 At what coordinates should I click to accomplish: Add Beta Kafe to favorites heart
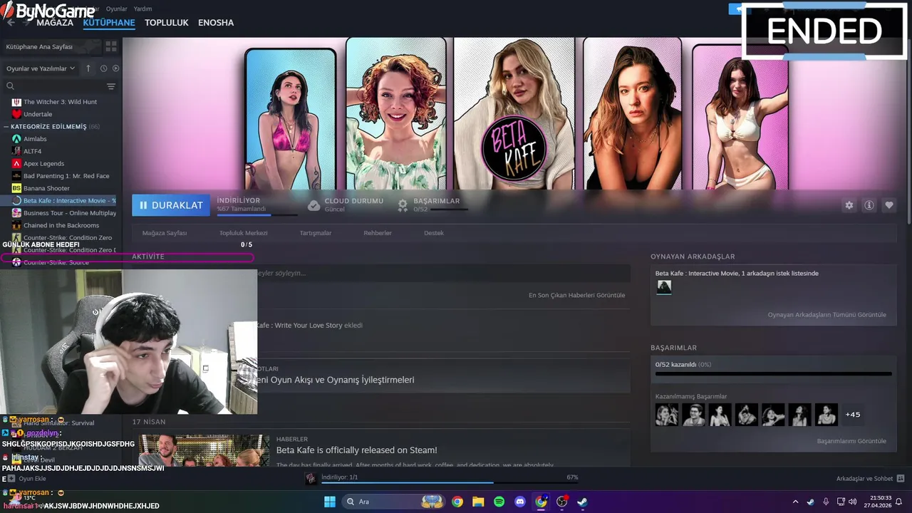(889, 205)
